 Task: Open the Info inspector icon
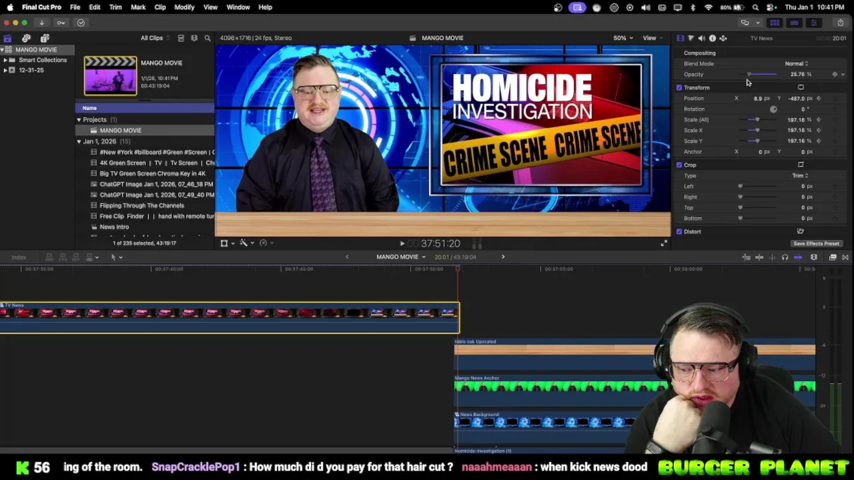click(712, 38)
